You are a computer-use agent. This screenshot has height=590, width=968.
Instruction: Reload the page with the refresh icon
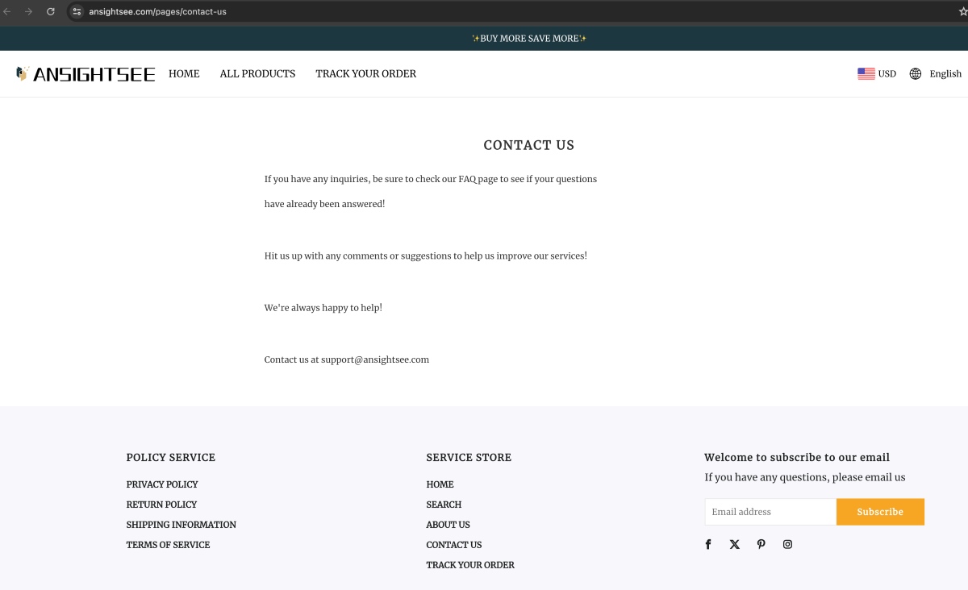pos(51,12)
